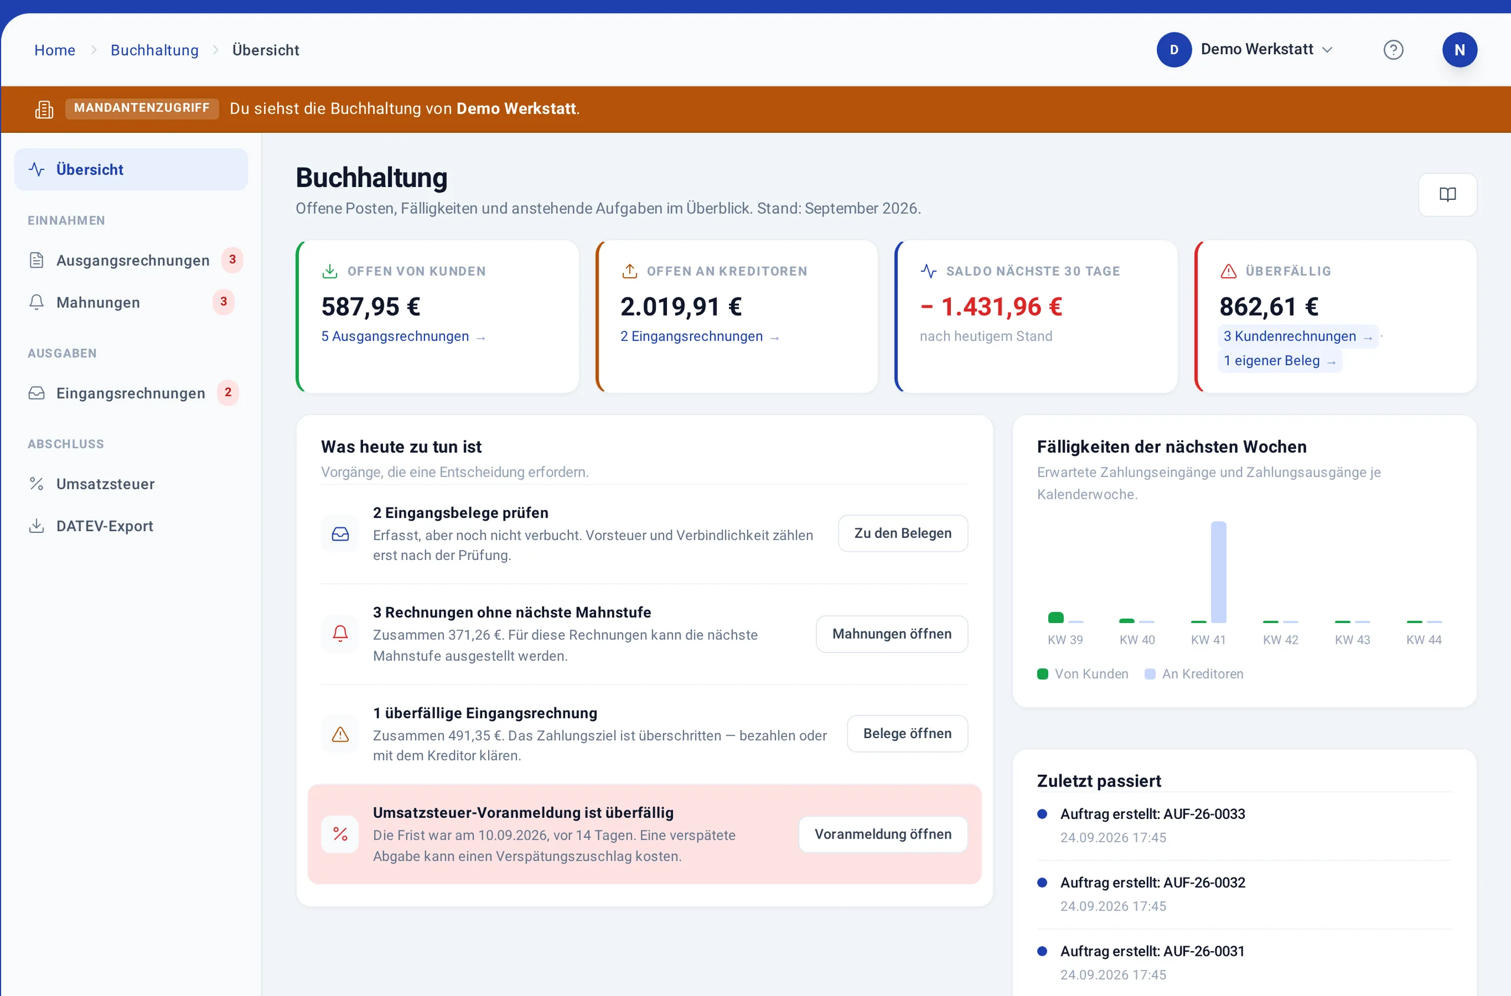Click the tall KW 41 creditor bar
Image resolution: width=1511 pixels, height=996 pixels.
1218,572
